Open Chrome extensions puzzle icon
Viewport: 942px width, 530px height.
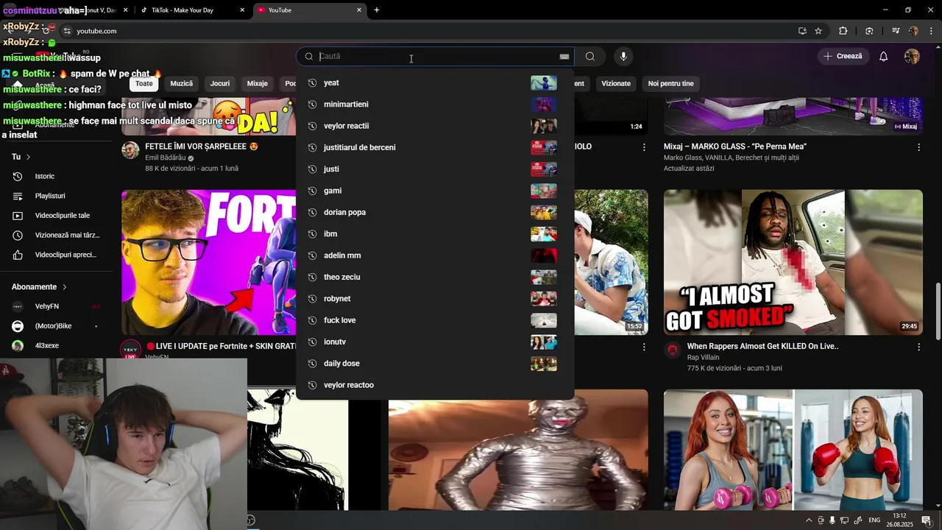(843, 31)
